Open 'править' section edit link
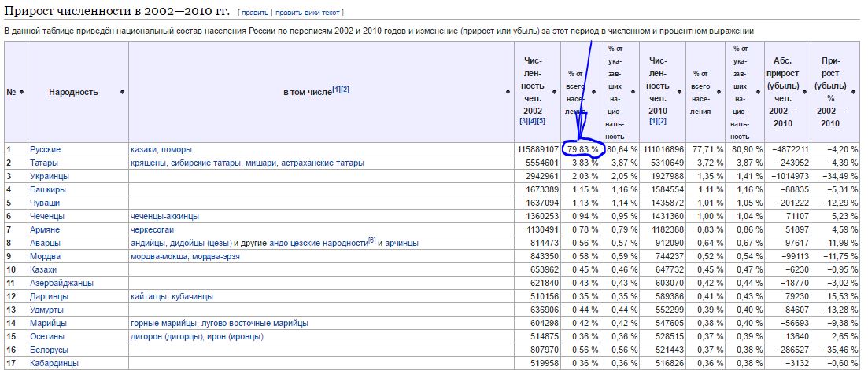This screenshot has height=370, width=868. coord(254,12)
